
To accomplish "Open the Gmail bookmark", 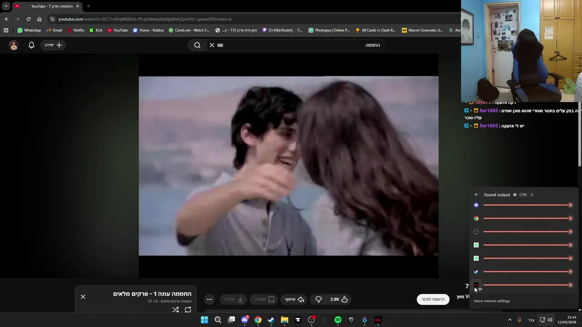I will point(54,30).
